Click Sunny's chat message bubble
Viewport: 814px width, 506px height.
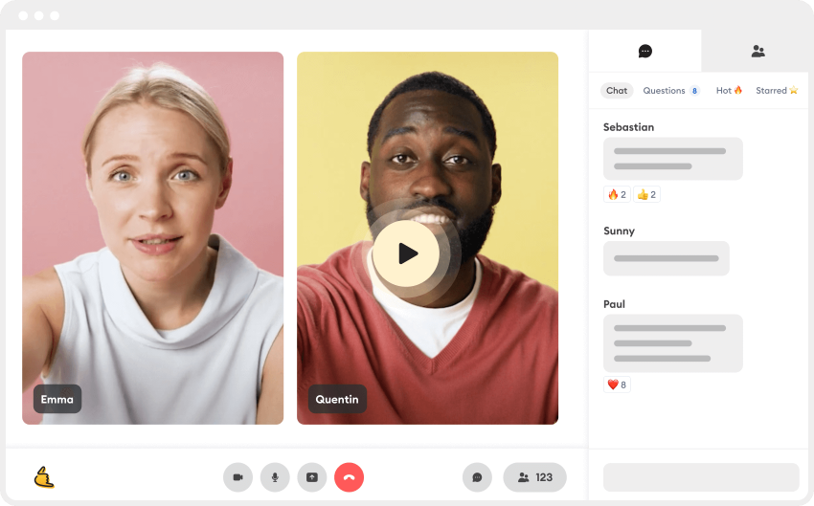pyautogui.click(x=667, y=258)
